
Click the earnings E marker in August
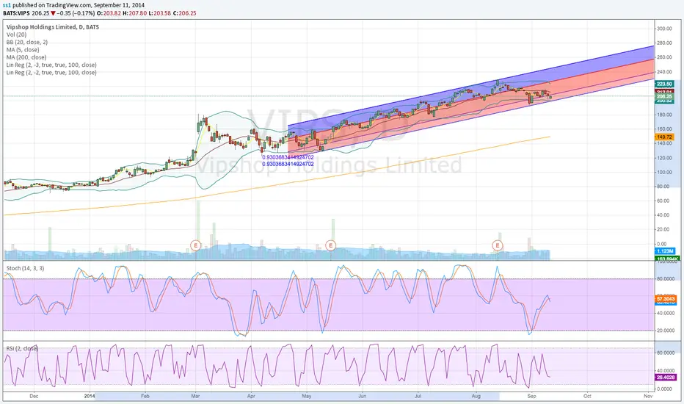click(498, 245)
